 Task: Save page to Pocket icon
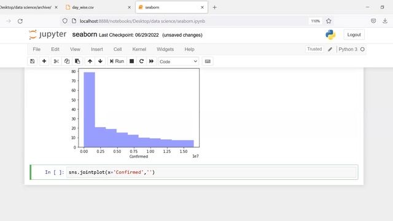373,21
